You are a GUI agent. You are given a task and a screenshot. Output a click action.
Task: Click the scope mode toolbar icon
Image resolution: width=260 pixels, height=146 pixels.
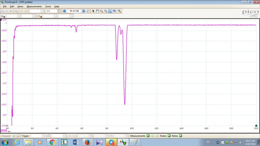point(3,11)
